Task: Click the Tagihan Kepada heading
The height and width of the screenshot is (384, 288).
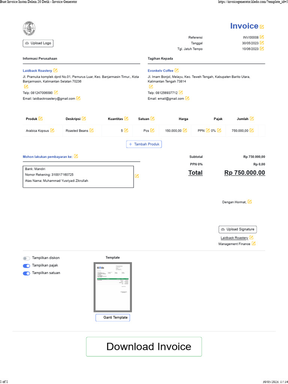Action: [x=160, y=58]
